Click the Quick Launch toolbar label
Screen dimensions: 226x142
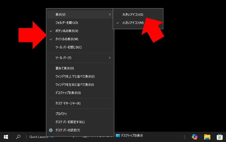[39, 137]
